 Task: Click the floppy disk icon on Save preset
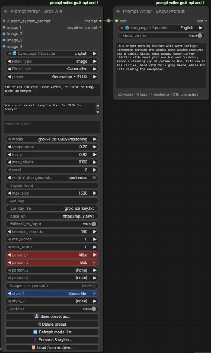[x=37, y=316]
